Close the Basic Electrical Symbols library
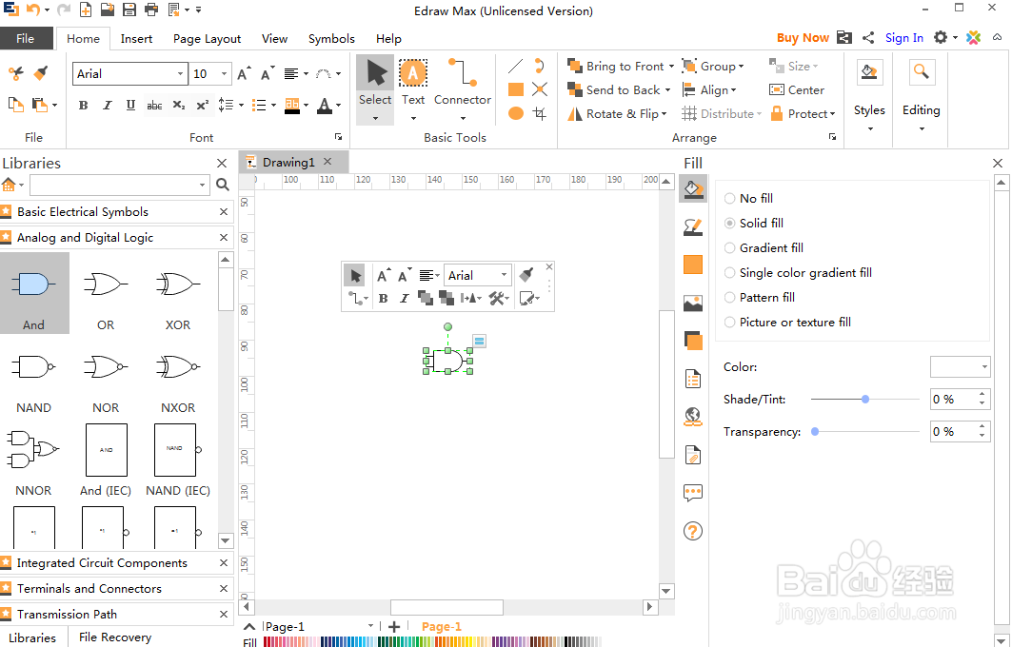The height and width of the screenshot is (647, 1012). 224,211
